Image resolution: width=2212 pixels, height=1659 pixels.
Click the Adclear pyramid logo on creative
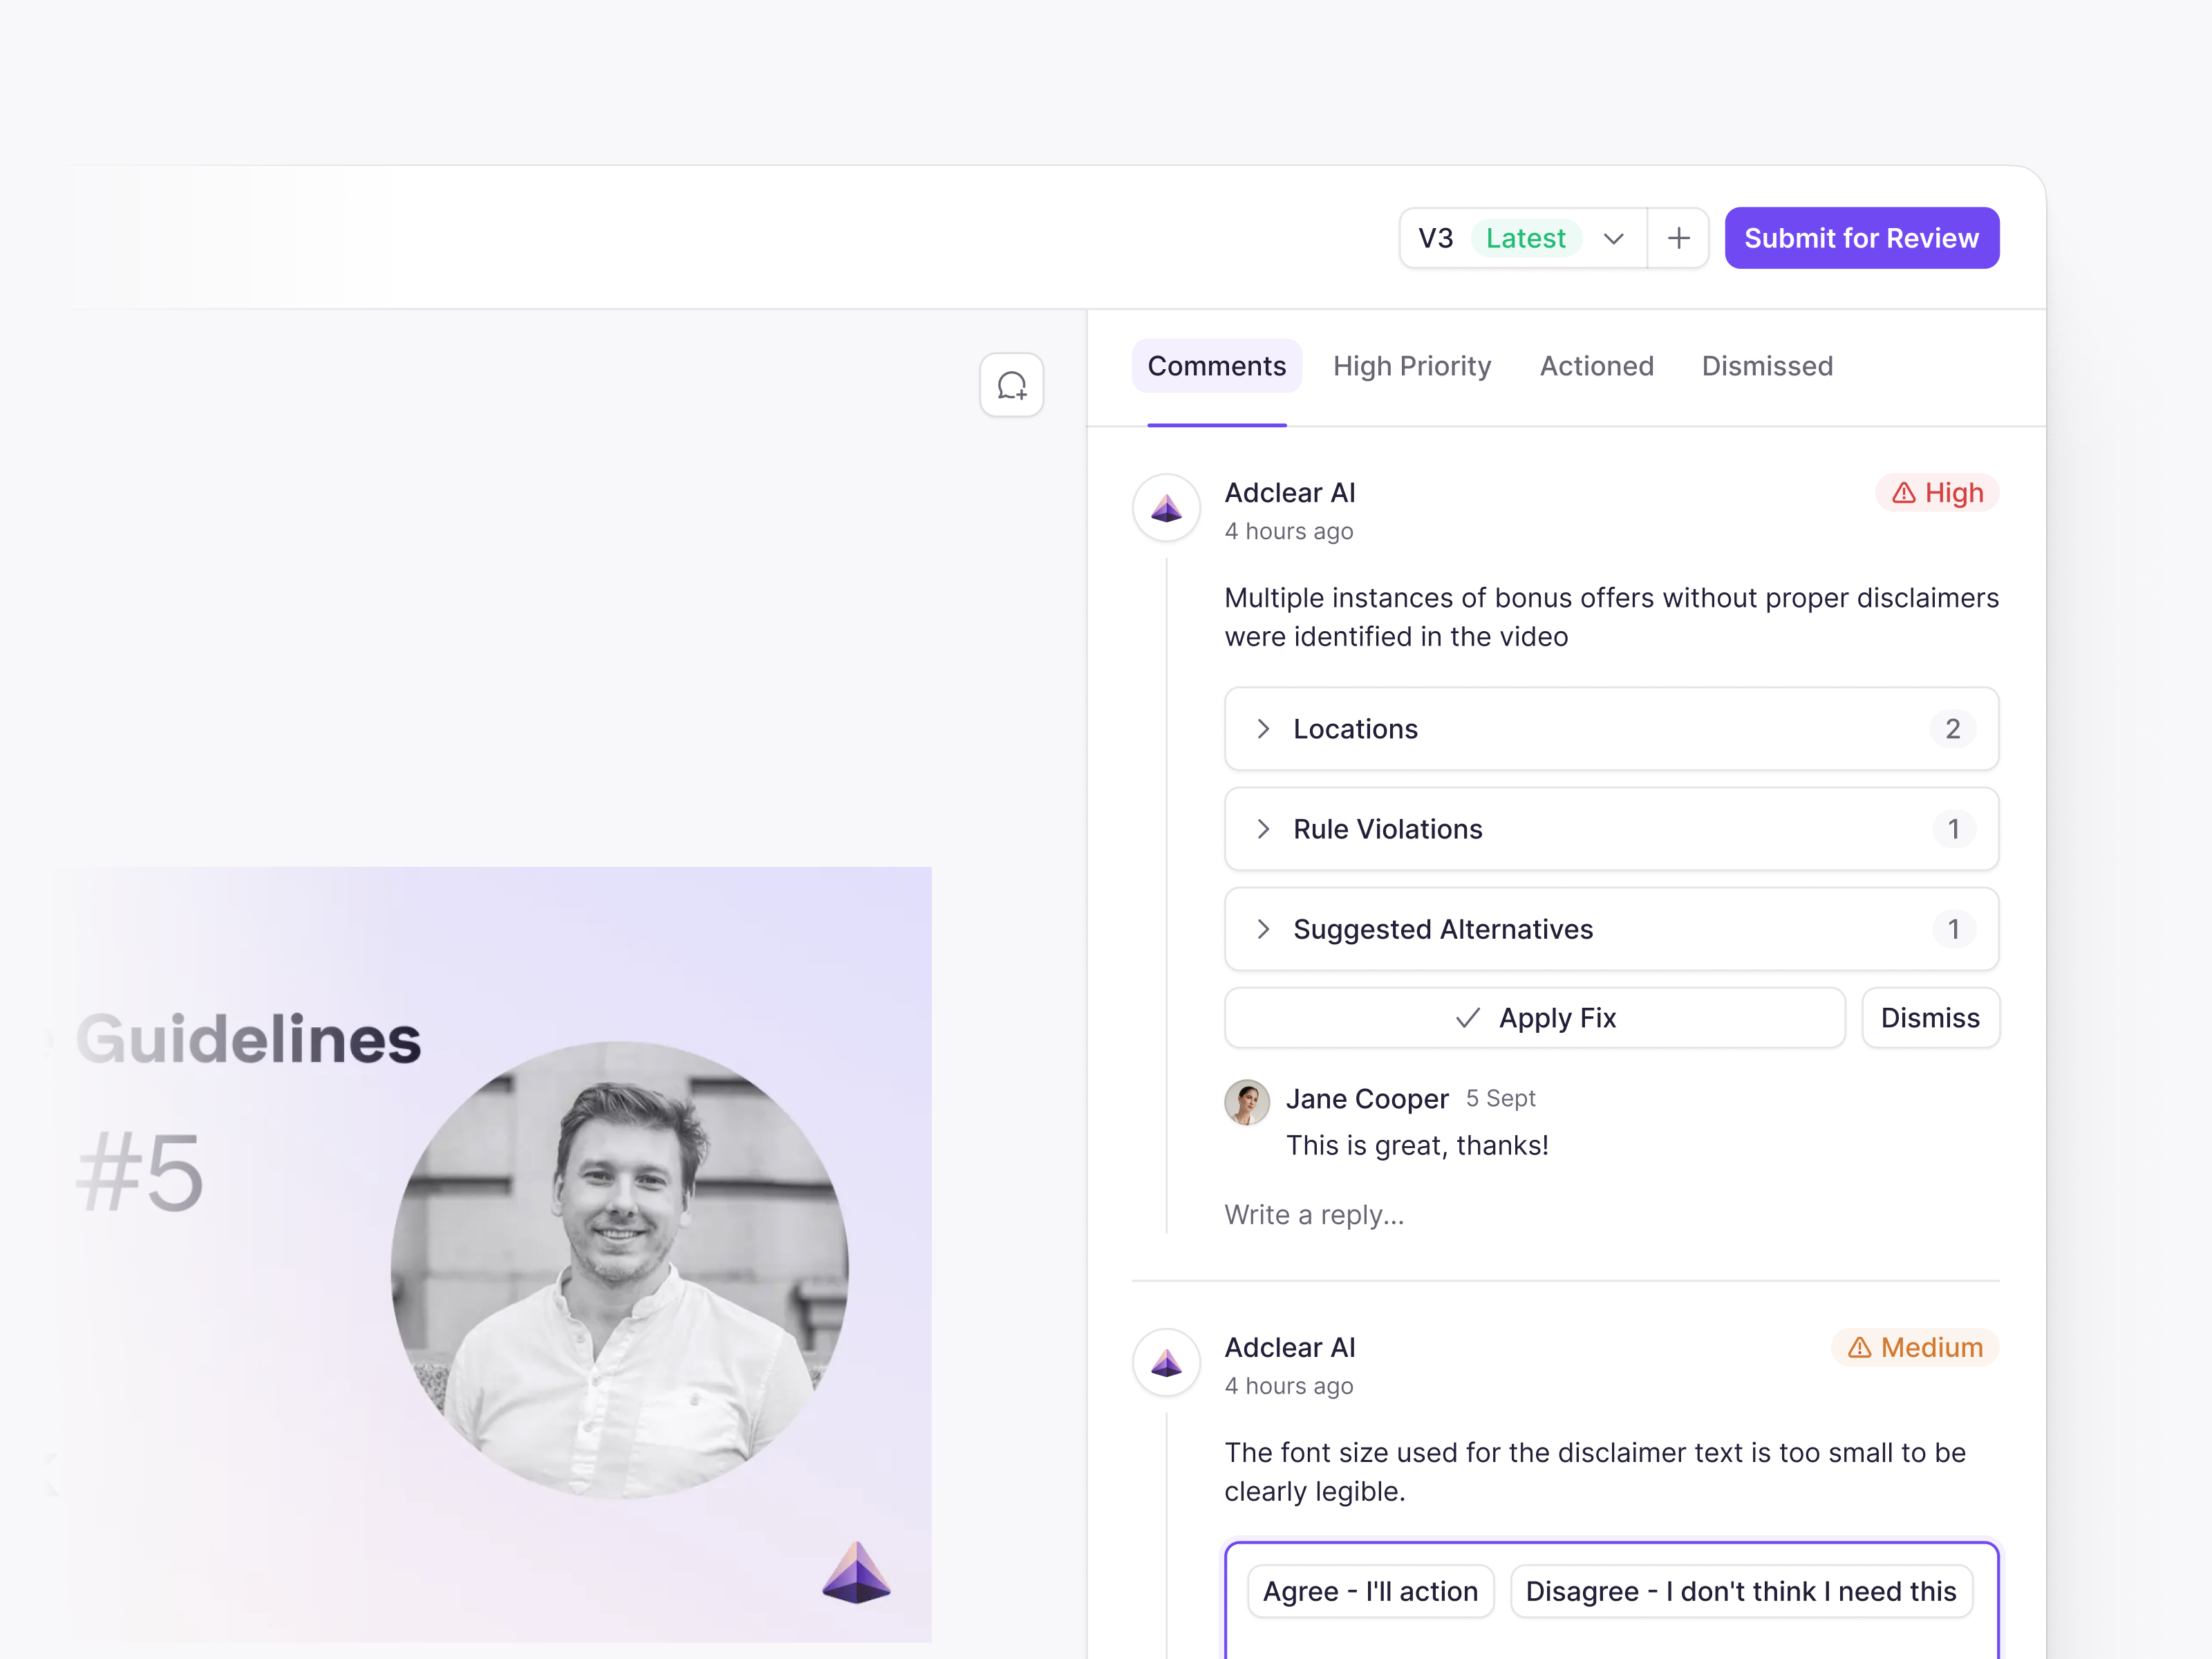click(x=856, y=1573)
